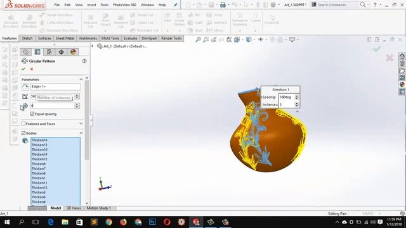Click the Zoom to Fit icon
Viewport: 406px width, 228px height.
pos(198,39)
